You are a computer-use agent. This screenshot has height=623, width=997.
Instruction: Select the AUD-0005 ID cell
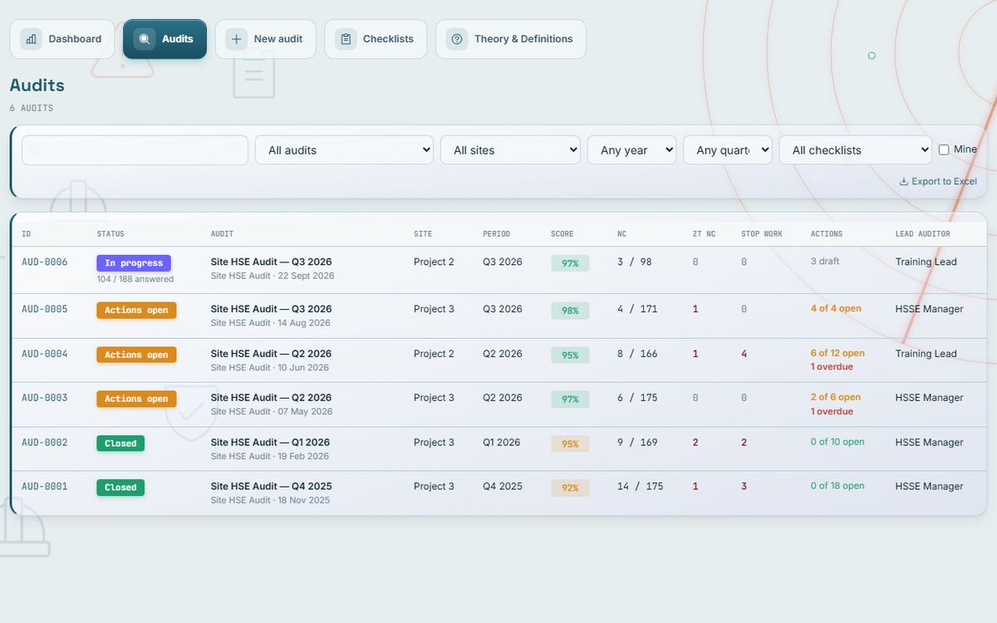45,309
